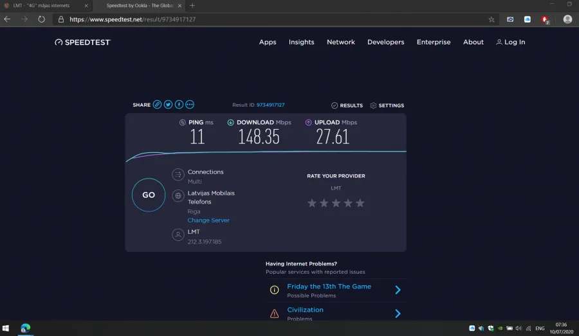
Task: Open Result ID 9734917127 link
Action: click(271, 105)
